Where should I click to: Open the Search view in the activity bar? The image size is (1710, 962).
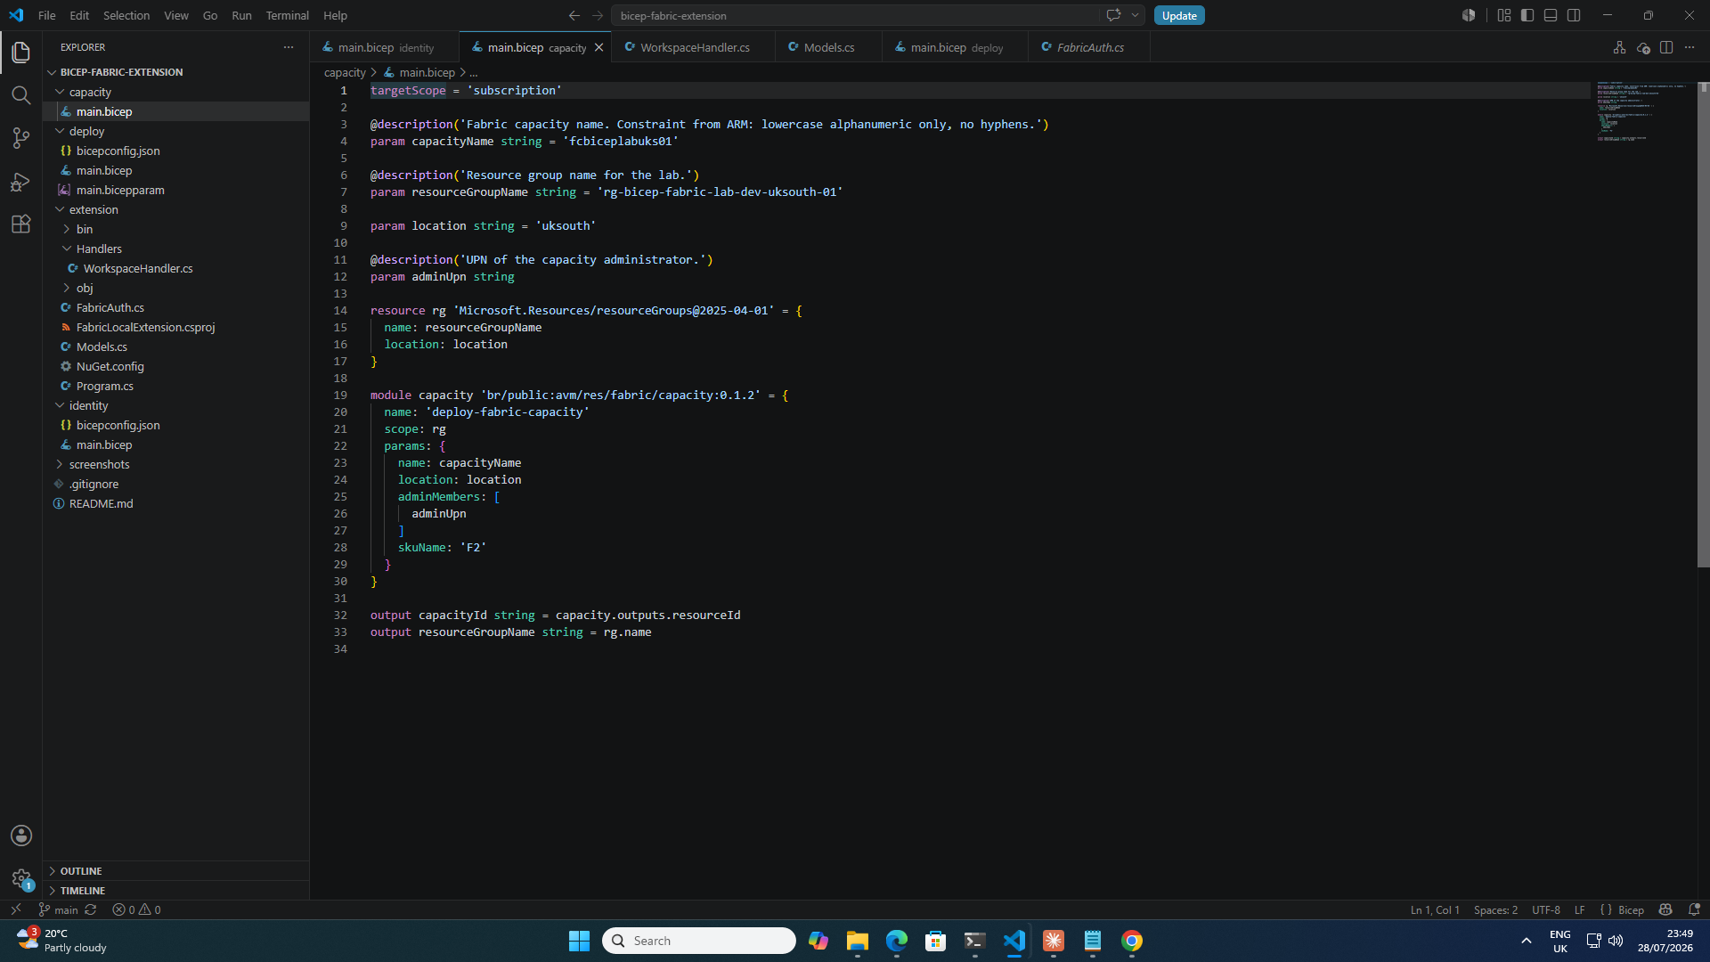(21, 95)
